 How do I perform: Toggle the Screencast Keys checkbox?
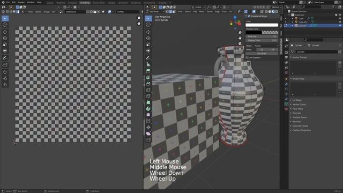(249, 16)
